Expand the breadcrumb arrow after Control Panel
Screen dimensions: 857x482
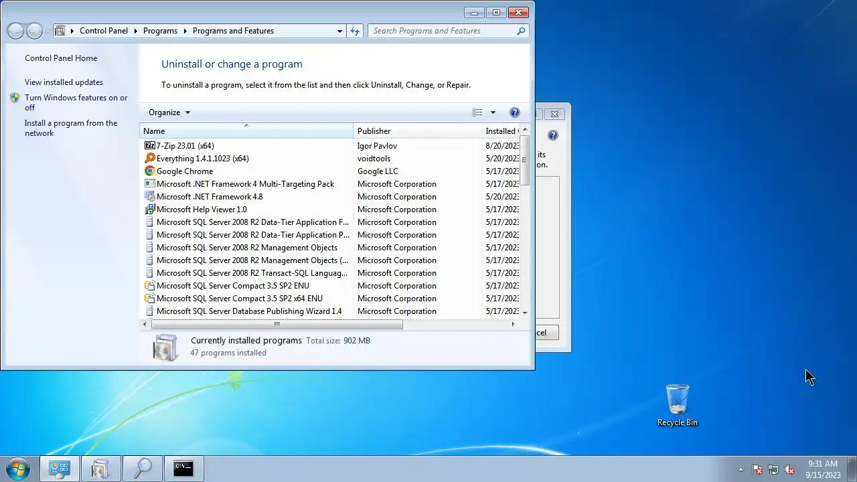pyautogui.click(x=135, y=31)
